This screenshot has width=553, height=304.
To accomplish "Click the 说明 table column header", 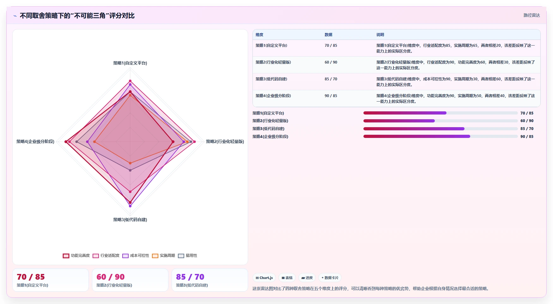I will click(380, 35).
